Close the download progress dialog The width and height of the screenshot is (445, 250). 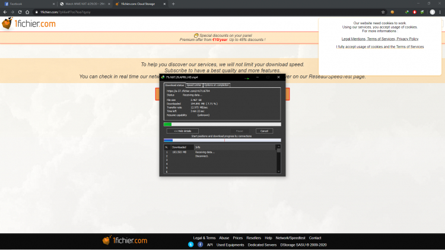pos(278,77)
